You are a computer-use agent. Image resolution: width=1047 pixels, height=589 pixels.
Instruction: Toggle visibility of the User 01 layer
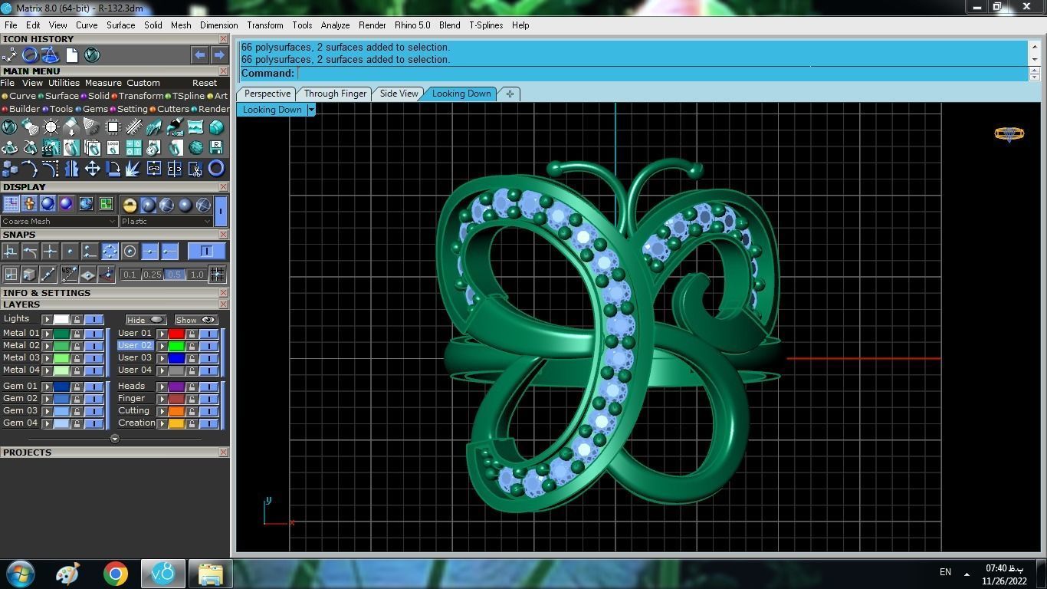(209, 334)
